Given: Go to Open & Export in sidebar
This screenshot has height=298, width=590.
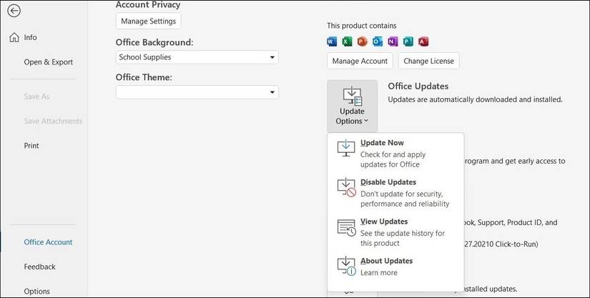Looking at the screenshot, I should (48, 62).
